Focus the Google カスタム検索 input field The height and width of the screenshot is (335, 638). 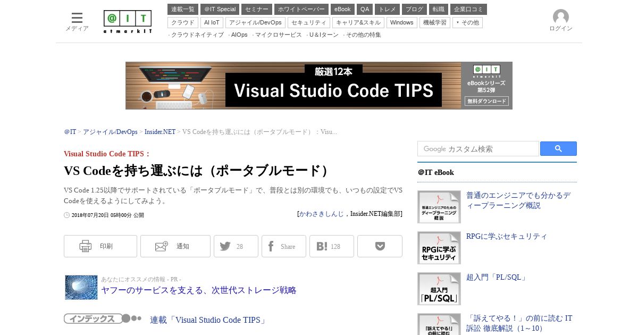478,149
